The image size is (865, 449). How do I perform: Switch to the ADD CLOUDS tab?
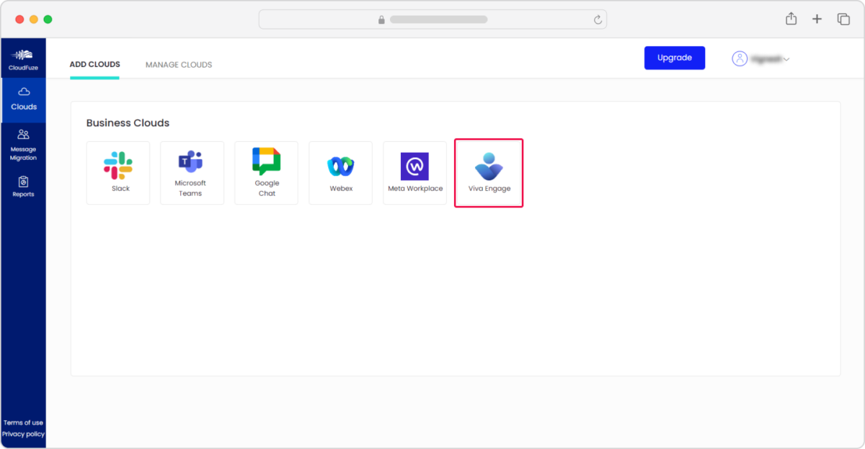point(94,64)
